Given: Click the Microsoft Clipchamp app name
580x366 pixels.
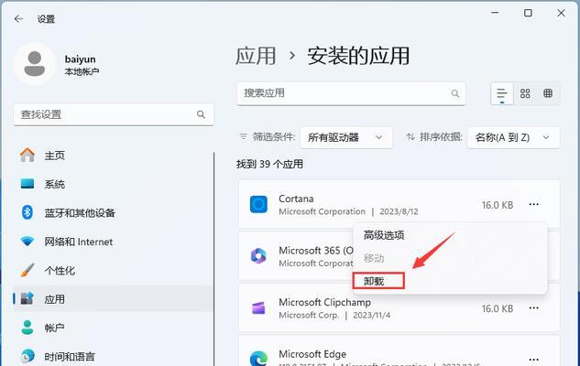Looking at the screenshot, I should pos(324,302).
